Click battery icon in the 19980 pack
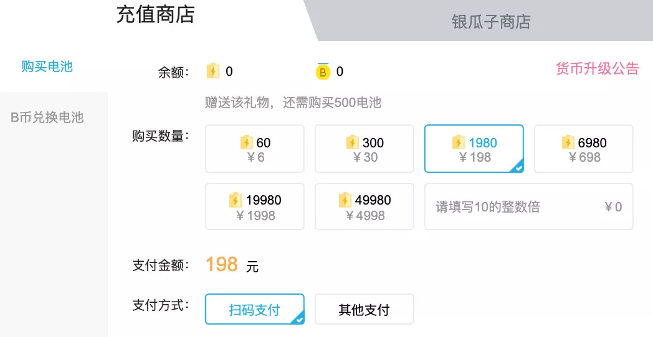 [x=236, y=200]
